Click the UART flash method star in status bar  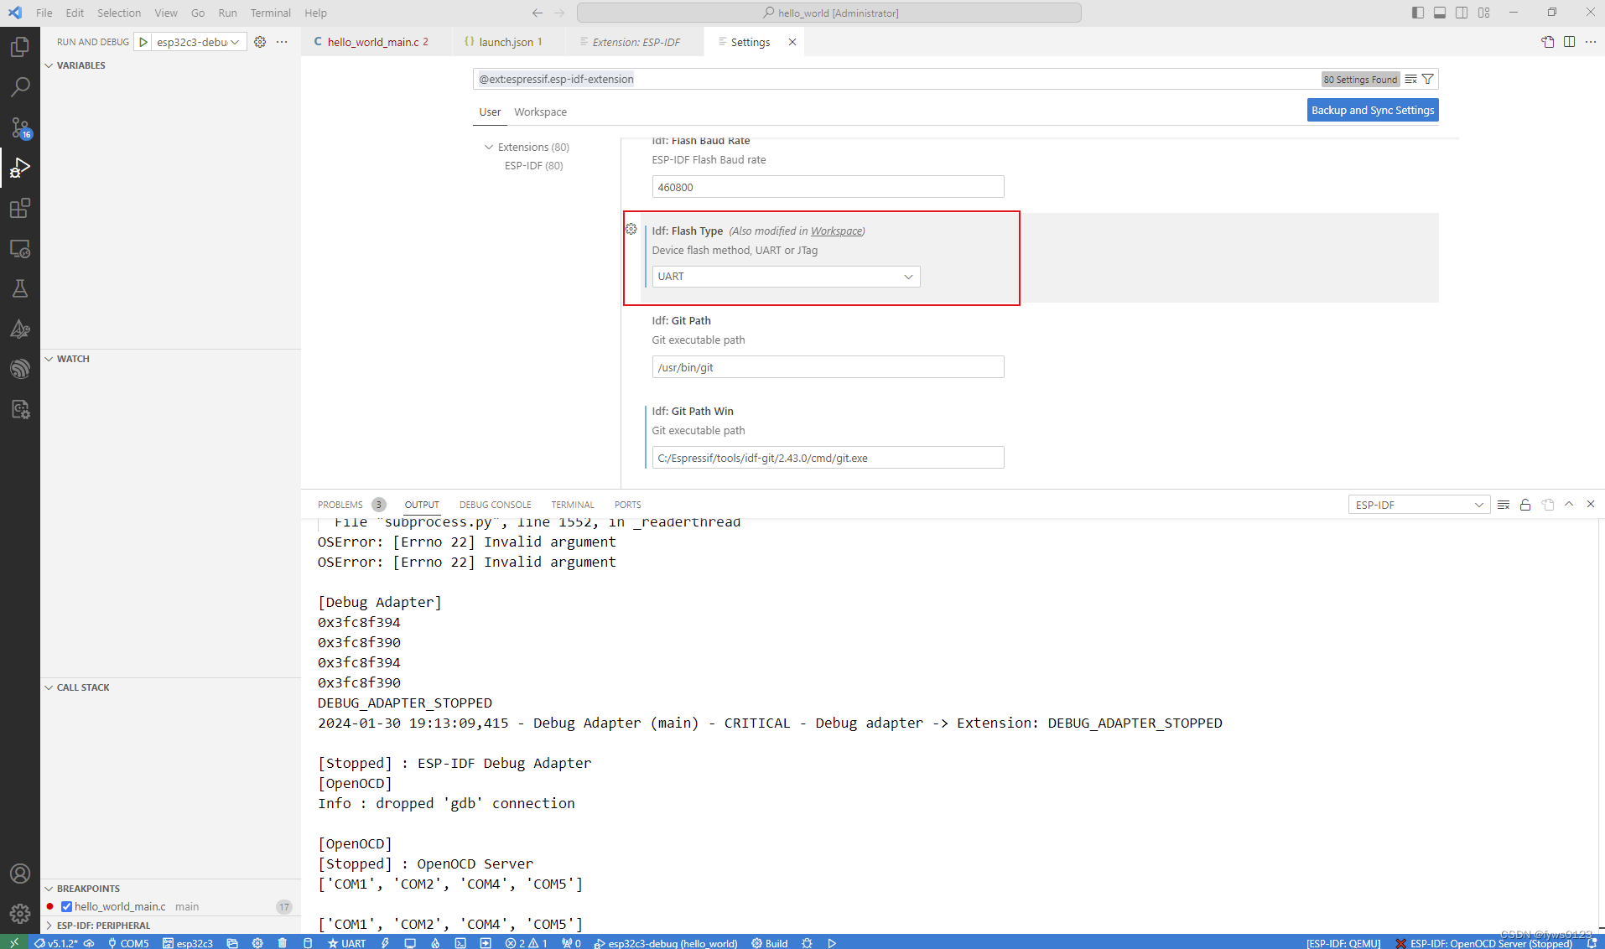click(x=346, y=943)
